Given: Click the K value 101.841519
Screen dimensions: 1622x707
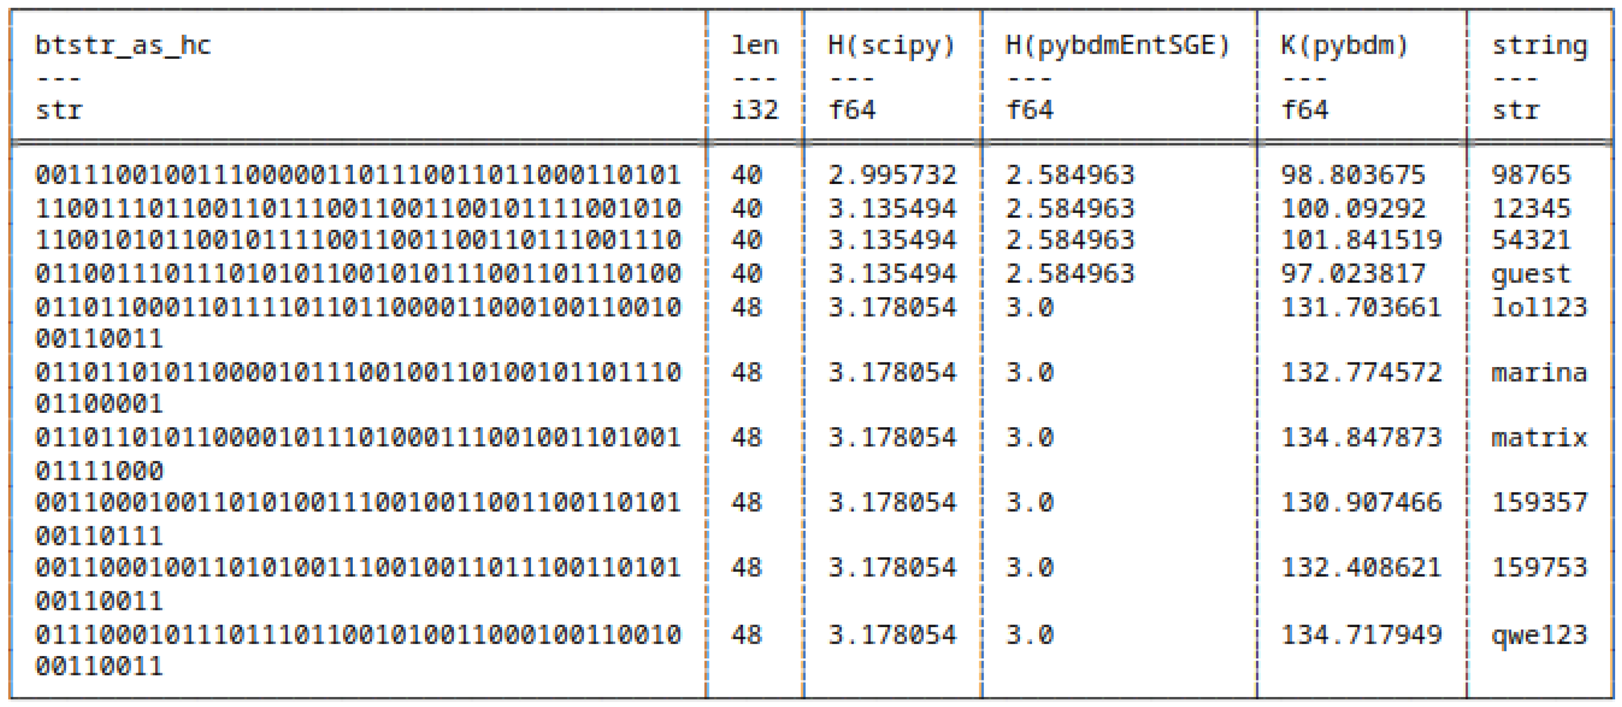Looking at the screenshot, I should 1361,240.
